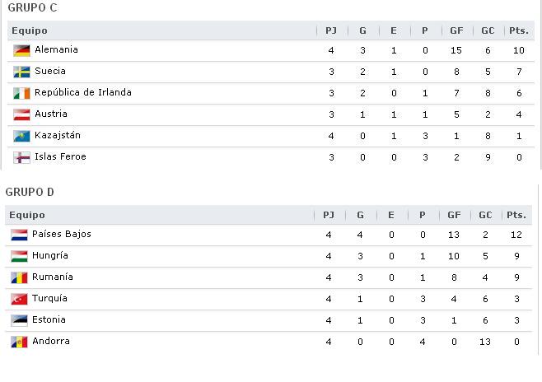Screen dimensions: 542x382
Task: Click the GRUPO D heading
Action: tap(30, 192)
